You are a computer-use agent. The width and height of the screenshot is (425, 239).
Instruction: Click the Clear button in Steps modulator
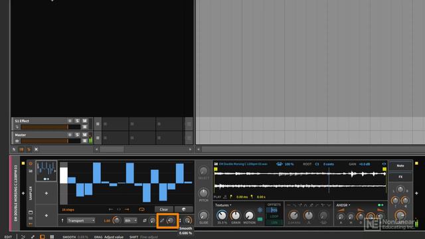coord(164,210)
